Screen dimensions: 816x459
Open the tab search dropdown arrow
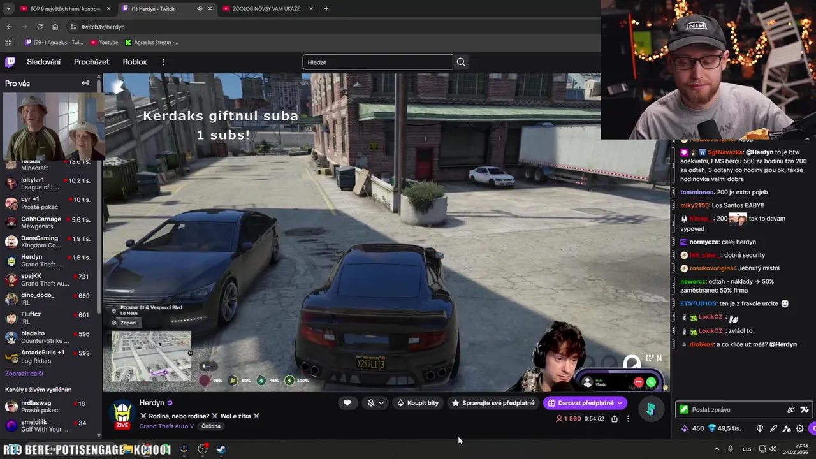(8, 8)
